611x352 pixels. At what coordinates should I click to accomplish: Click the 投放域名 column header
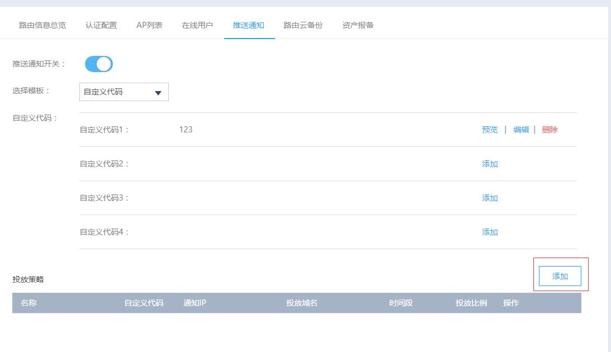[302, 303]
